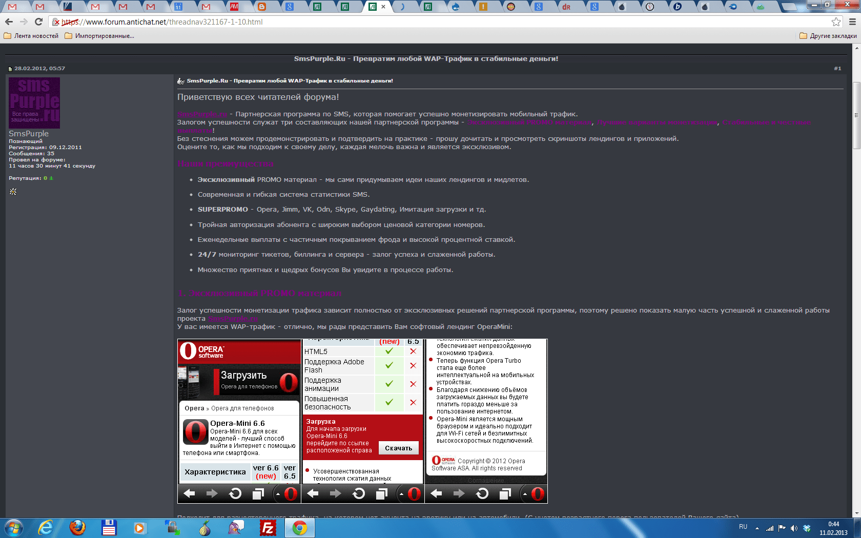This screenshot has height=538, width=861.
Task: Open FileZilla from the taskbar
Action: coord(268,528)
